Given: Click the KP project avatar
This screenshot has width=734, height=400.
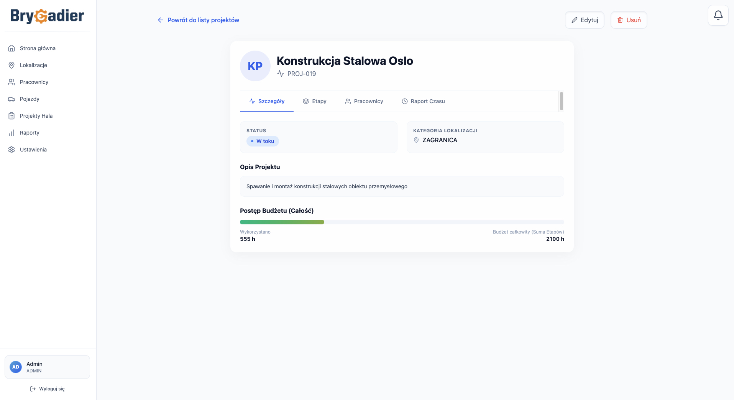Looking at the screenshot, I should click(x=255, y=66).
